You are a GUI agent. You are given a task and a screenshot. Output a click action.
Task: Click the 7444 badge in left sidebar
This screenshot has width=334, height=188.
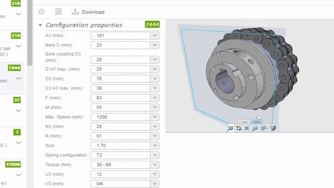pos(14,68)
